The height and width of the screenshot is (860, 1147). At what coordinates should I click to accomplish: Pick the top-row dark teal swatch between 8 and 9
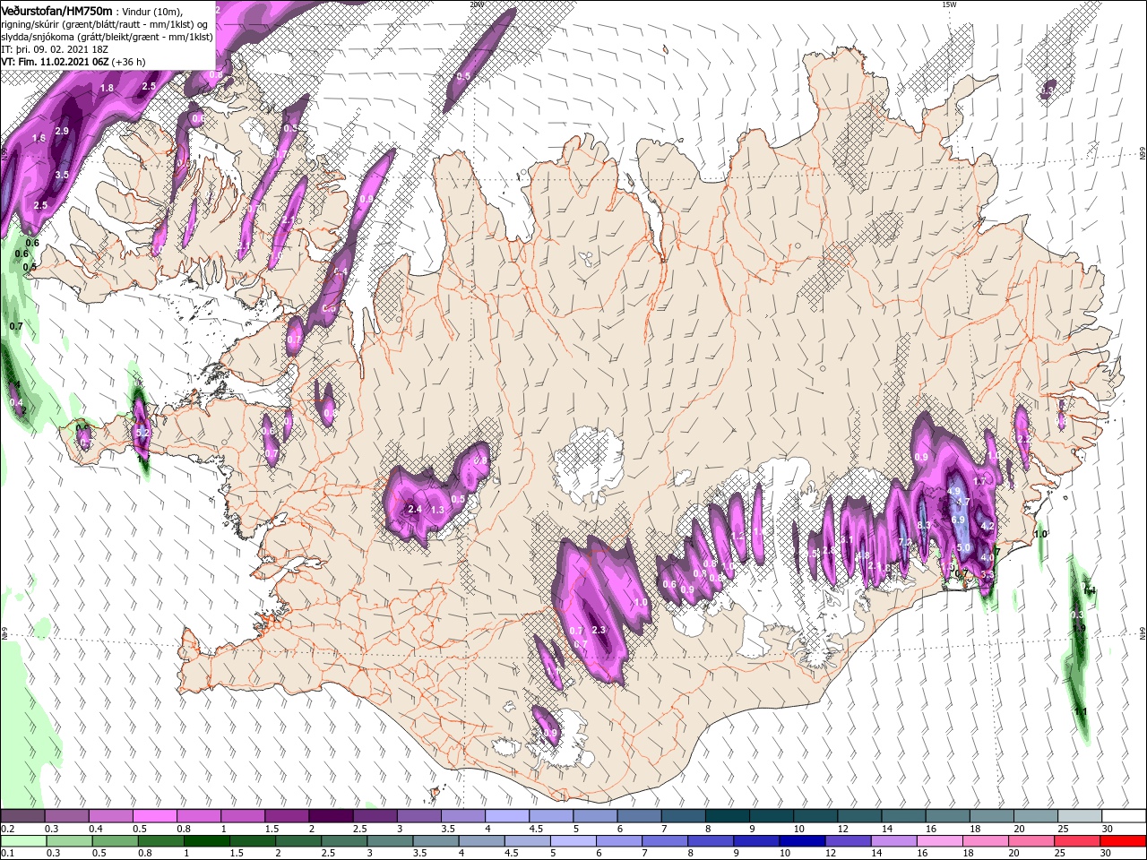pos(728,816)
